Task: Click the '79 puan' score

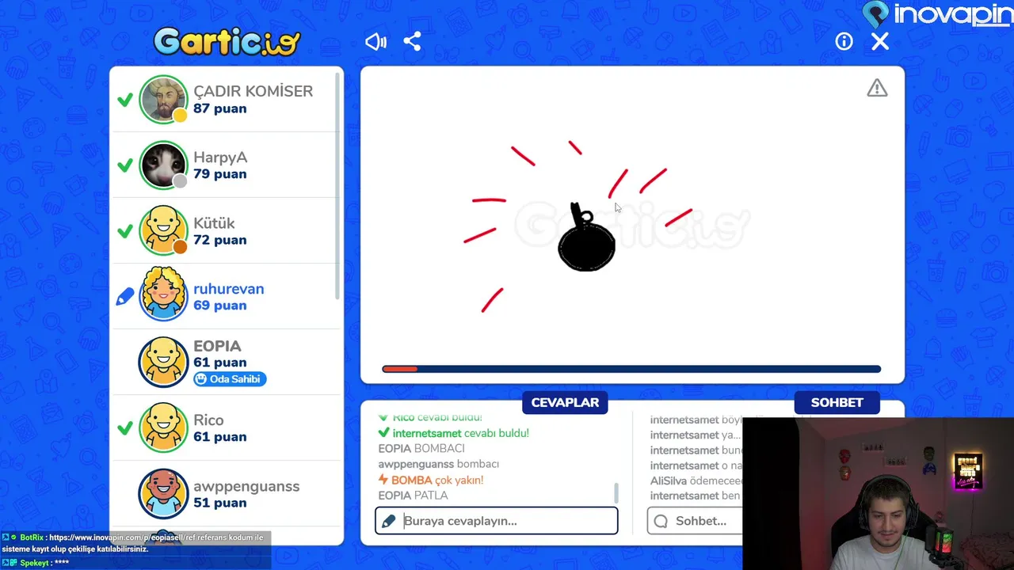Action: tap(219, 174)
